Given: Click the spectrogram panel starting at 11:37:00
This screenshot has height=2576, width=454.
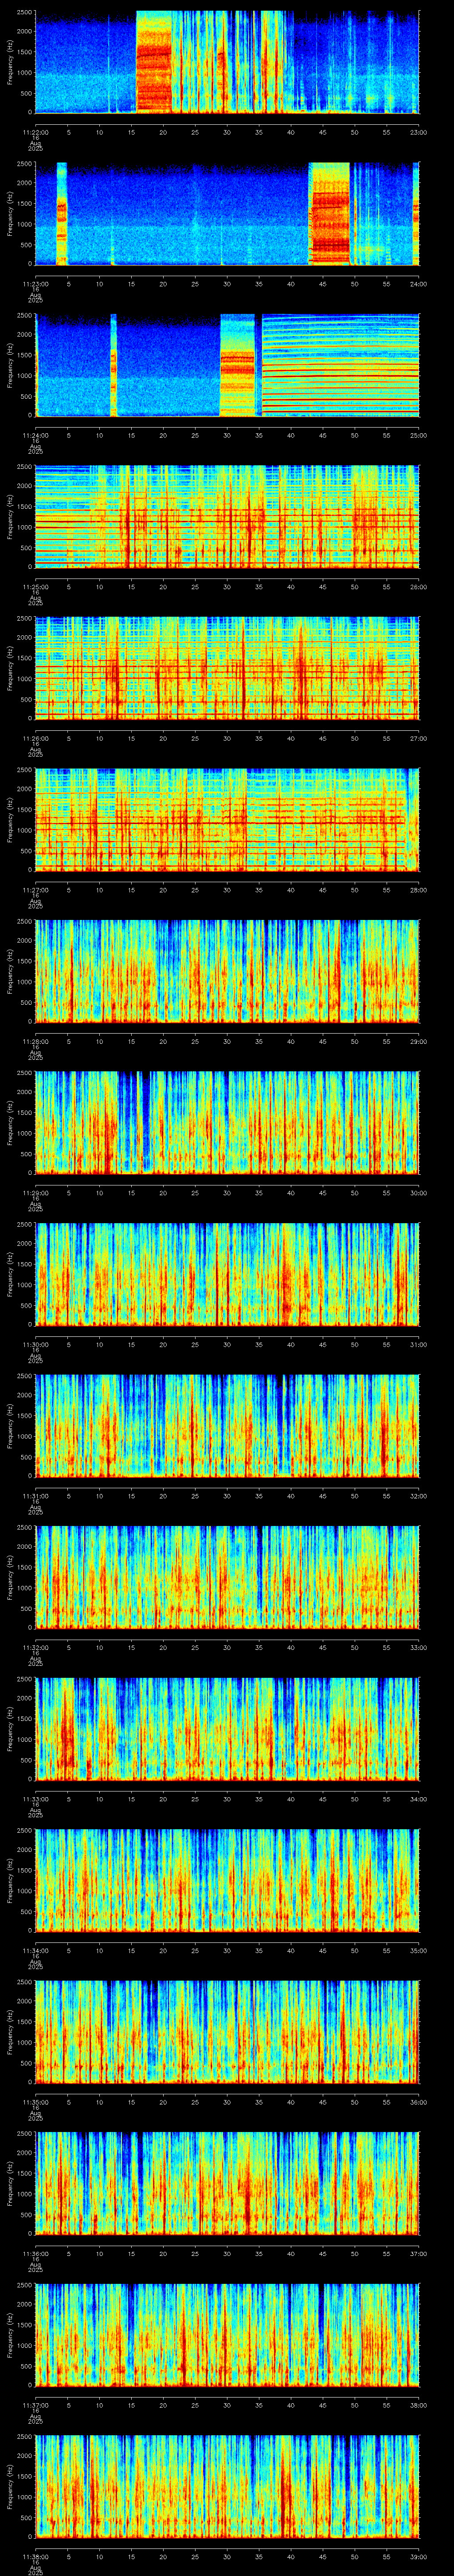Looking at the screenshot, I should pos(227,2334).
